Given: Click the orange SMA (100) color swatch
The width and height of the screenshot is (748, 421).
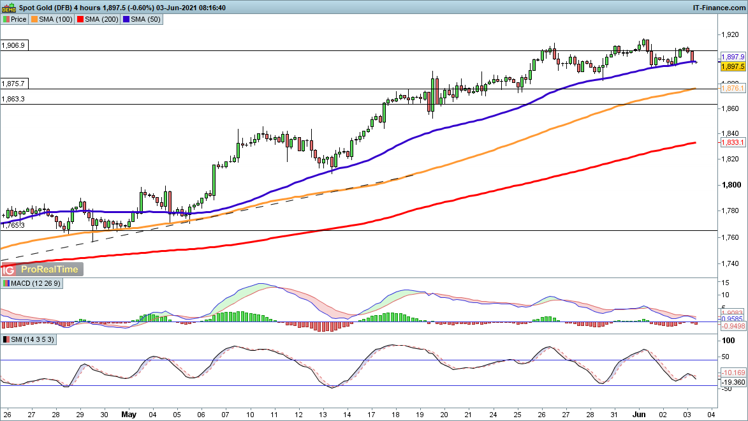Looking at the screenshot, I should [x=35, y=19].
